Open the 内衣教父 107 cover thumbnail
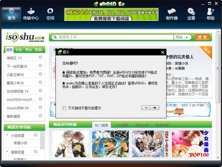222x167 pixels. coord(110,144)
